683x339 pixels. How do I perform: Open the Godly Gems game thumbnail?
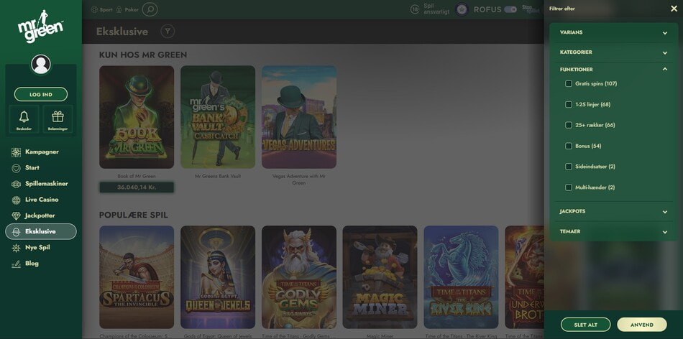tap(299, 277)
